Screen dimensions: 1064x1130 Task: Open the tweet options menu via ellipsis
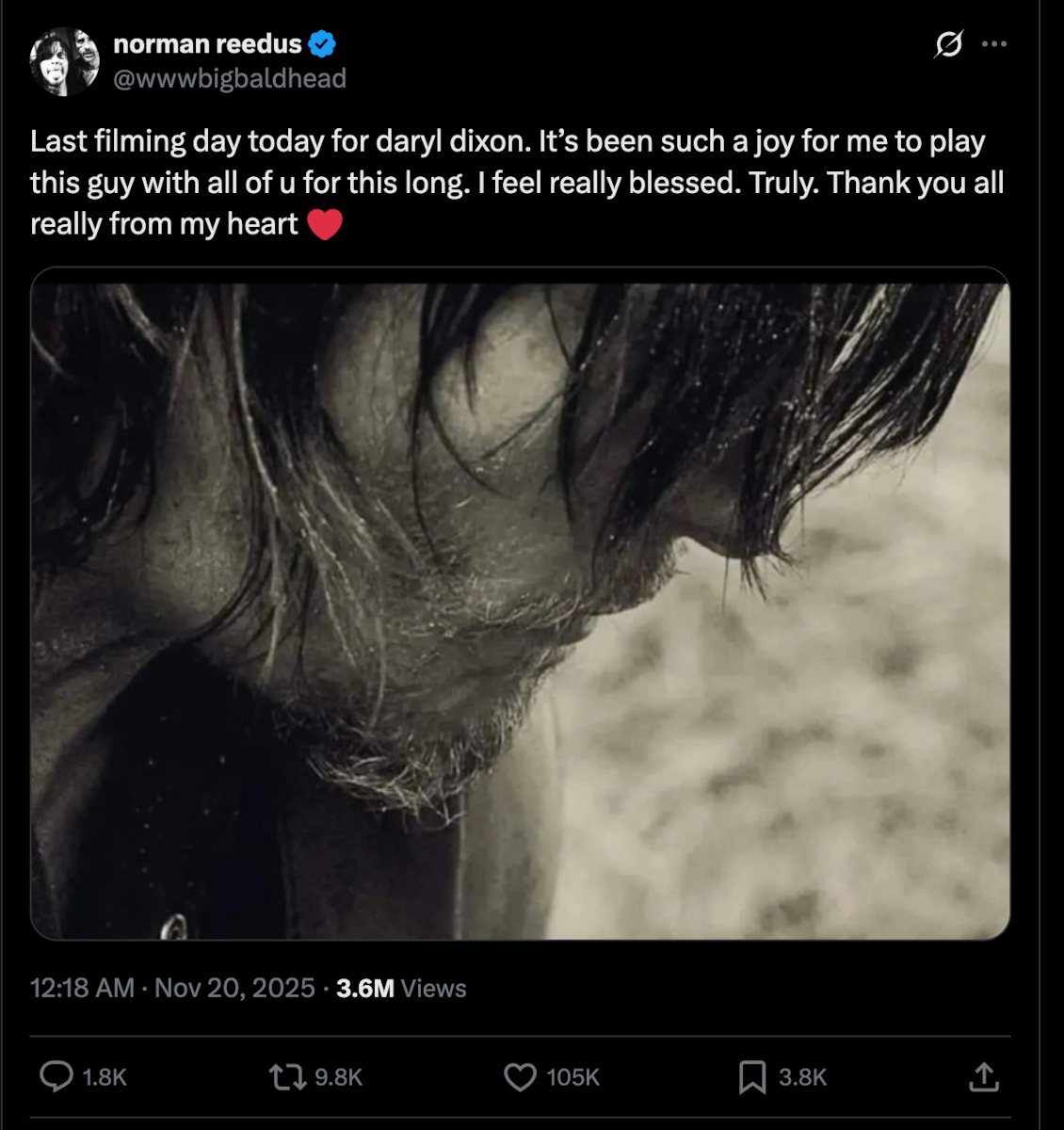click(x=995, y=43)
